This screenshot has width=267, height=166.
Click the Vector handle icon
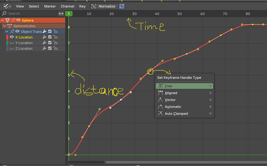[160, 100]
